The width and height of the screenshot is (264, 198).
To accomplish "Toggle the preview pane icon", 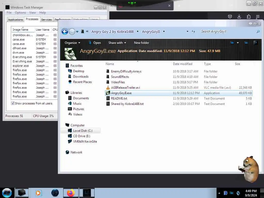I will [246, 43].
